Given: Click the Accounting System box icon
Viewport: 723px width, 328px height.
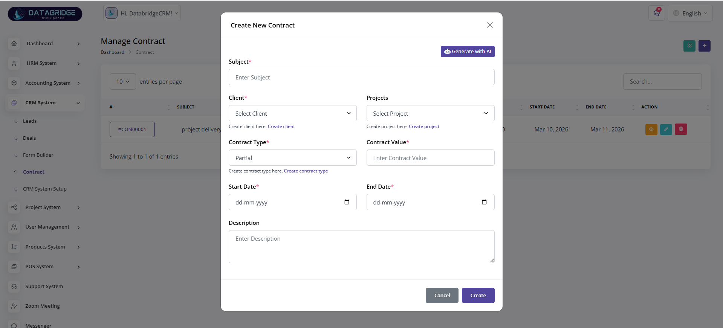Looking at the screenshot, I should coord(14,83).
